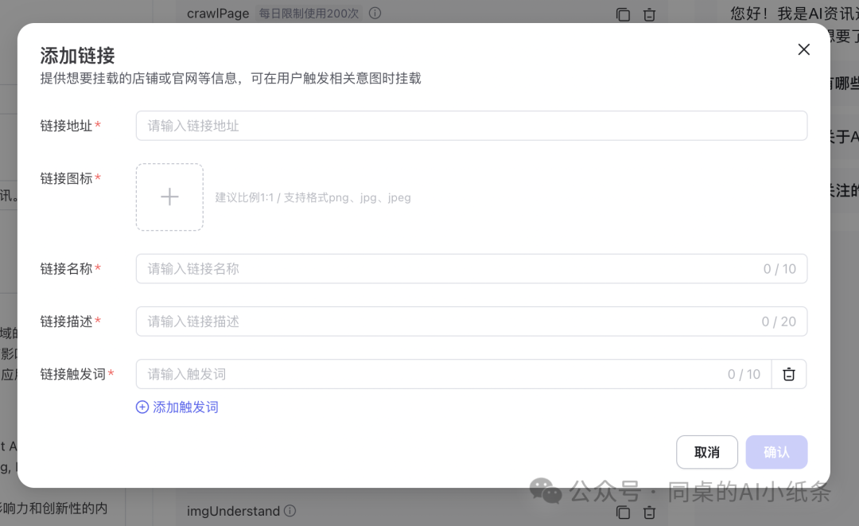Close the 添加链接 dialog
This screenshot has width=859, height=526.
pyautogui.click(x=803, y=49)
